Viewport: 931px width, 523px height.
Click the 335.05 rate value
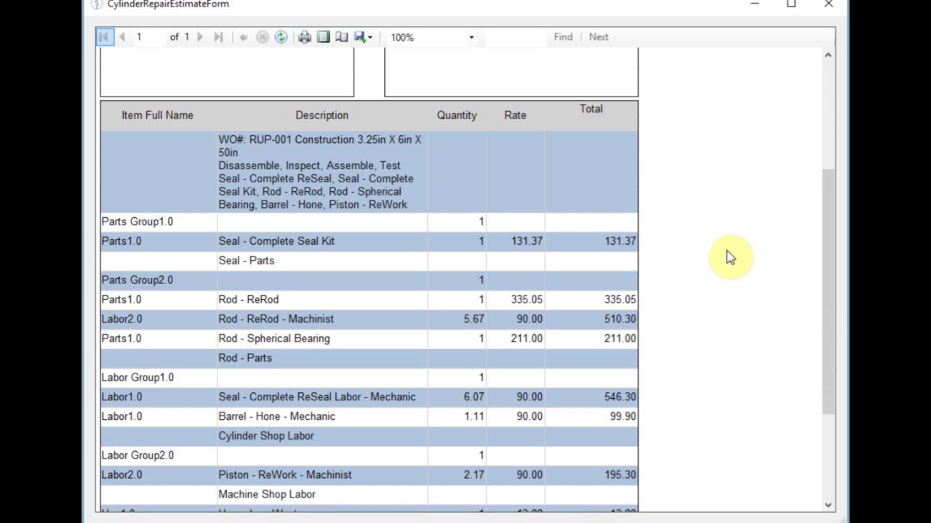[x=527, y=299]
